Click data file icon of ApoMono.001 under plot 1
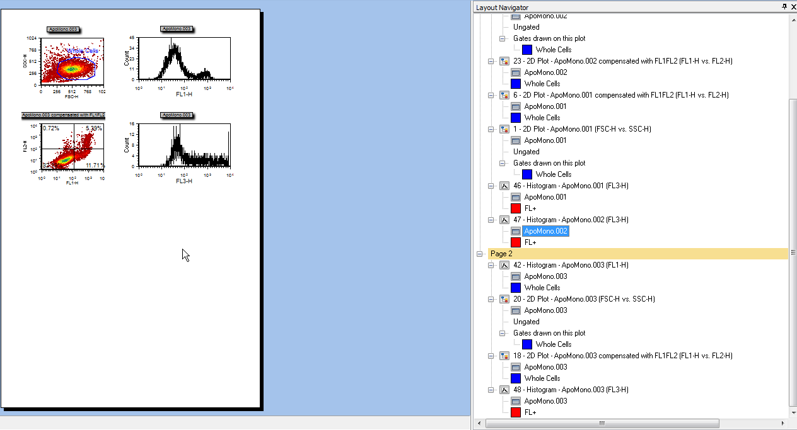The width and height of the screenshot is (797, 430). (515, 140)
